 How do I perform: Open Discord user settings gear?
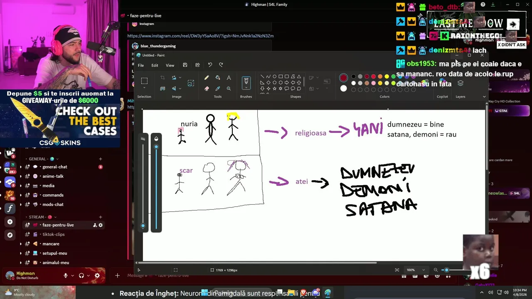pyautogui.click(x=97, y=275)
